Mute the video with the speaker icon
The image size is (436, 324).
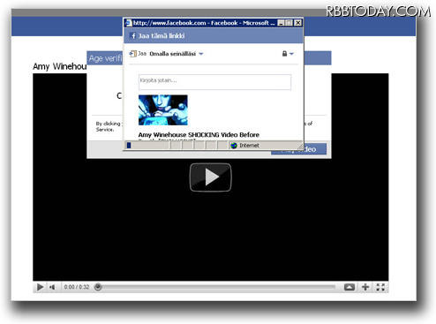tap(52, 287)
